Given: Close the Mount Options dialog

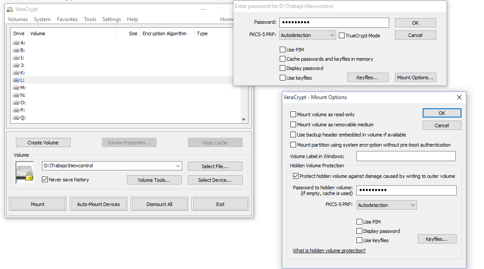Looking at the screenshot, I should point(459,97).
